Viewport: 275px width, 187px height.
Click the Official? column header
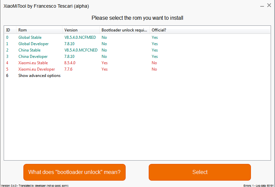(x=159, y=30)
